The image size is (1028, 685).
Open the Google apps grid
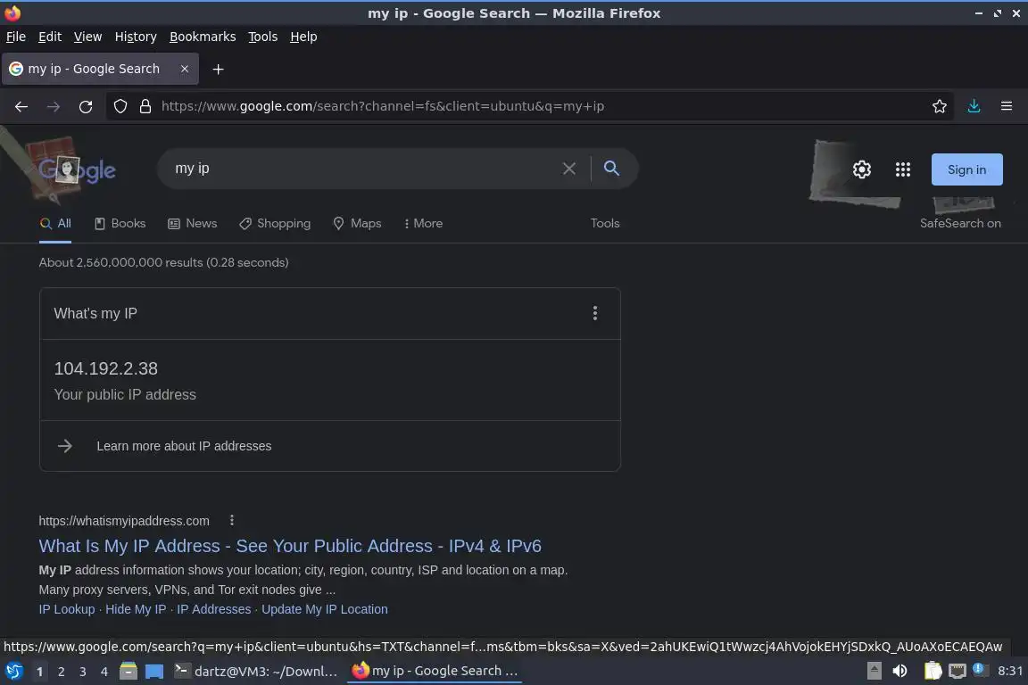pos(903,169)
